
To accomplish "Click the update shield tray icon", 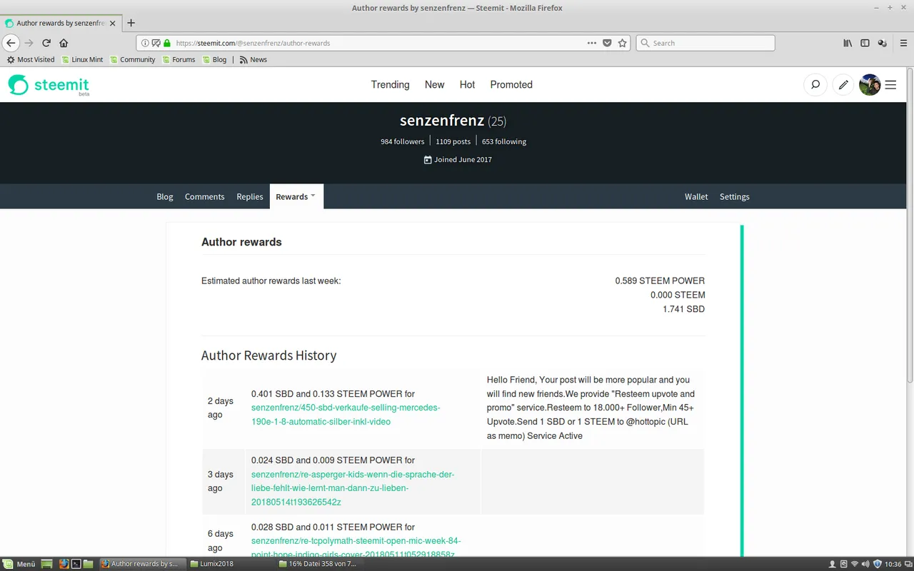I will click(878, 564).
